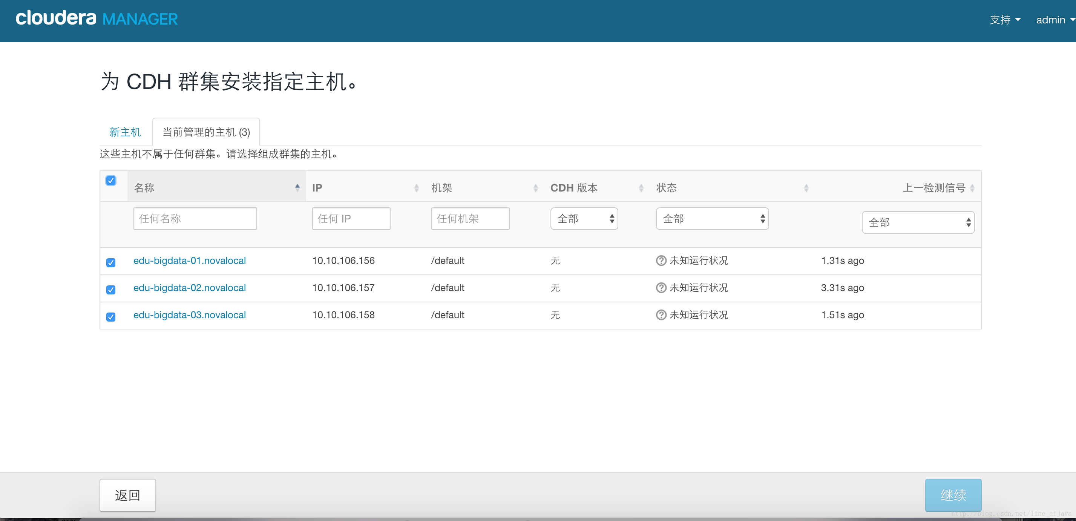Sort by CDH 版本 column arrow icon
Screen dimensions: 1076x521
(x=641, y=188)
